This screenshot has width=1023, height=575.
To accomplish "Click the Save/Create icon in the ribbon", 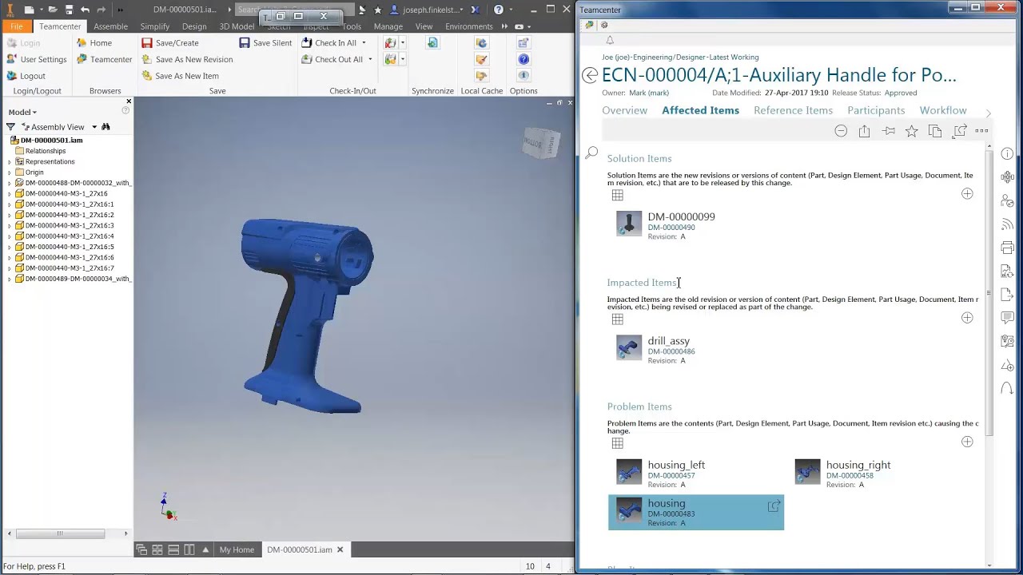I will coord(146,42).
